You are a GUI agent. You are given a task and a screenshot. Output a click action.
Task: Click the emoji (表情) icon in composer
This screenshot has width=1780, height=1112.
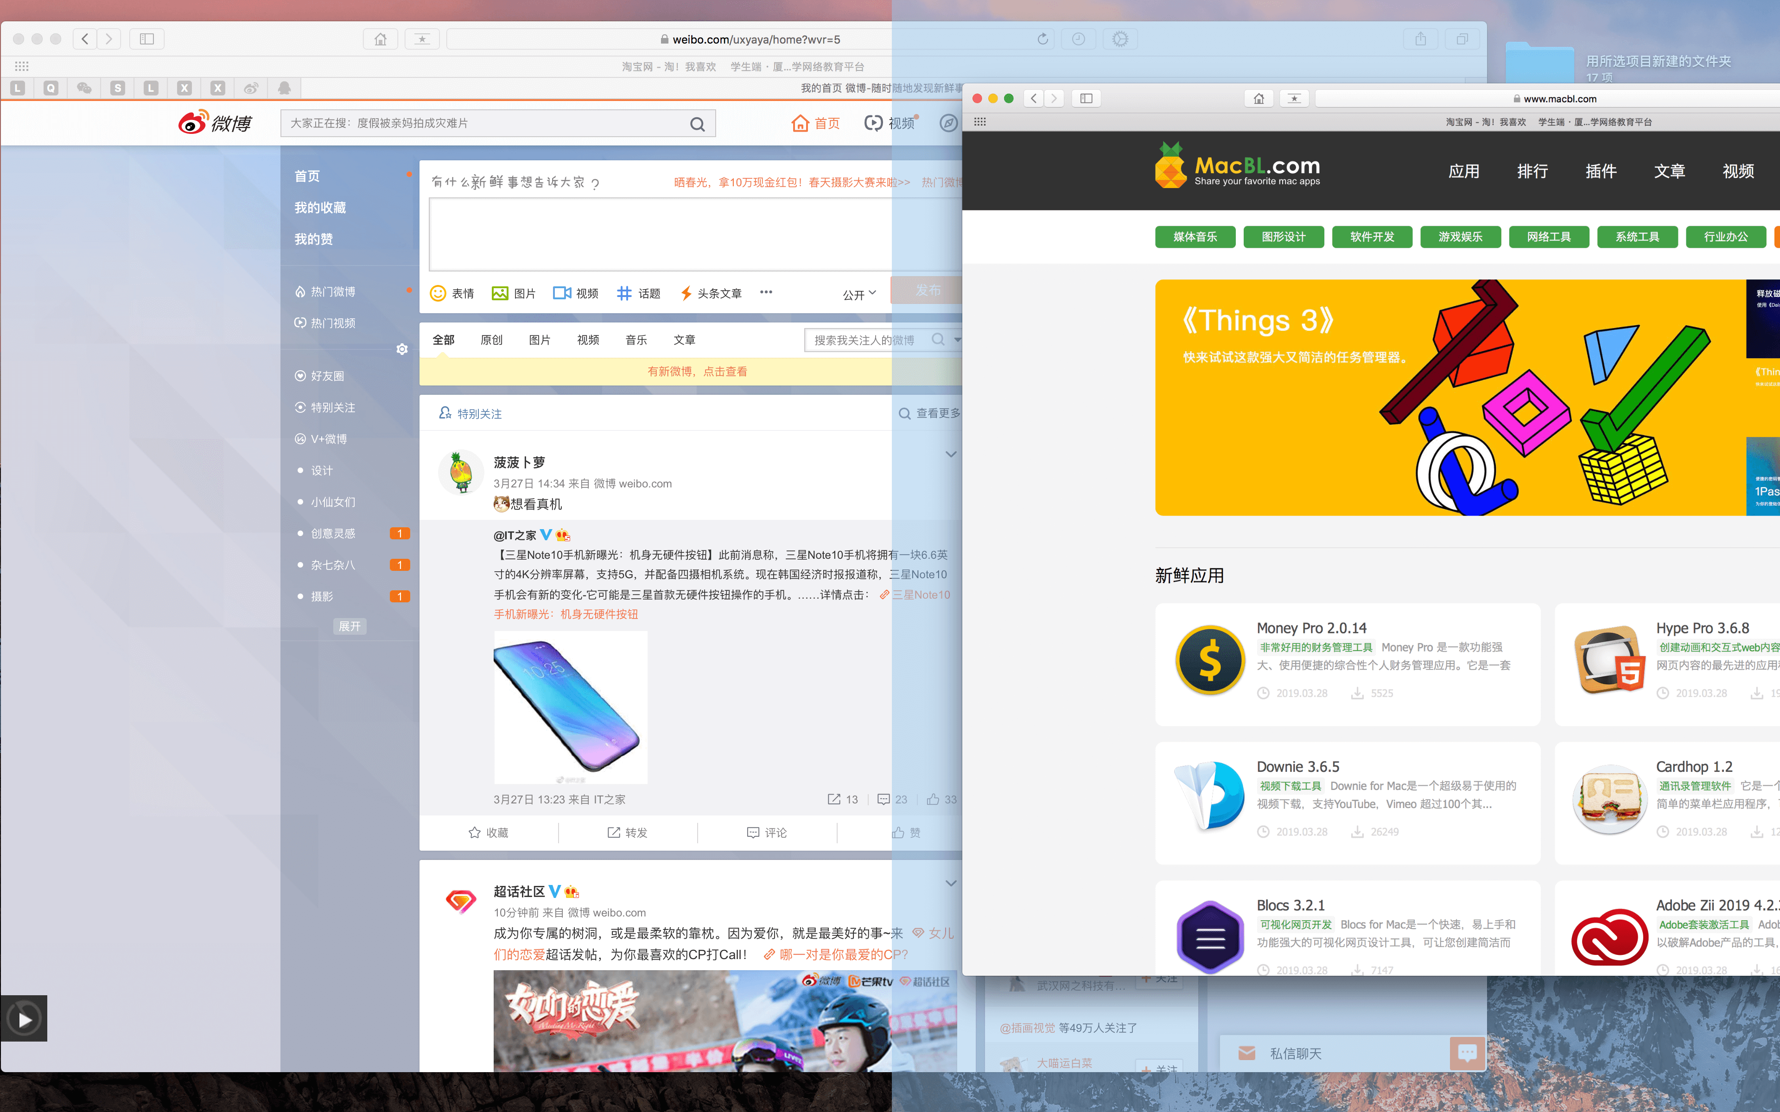pyautogui.click(x=438, y=293)
